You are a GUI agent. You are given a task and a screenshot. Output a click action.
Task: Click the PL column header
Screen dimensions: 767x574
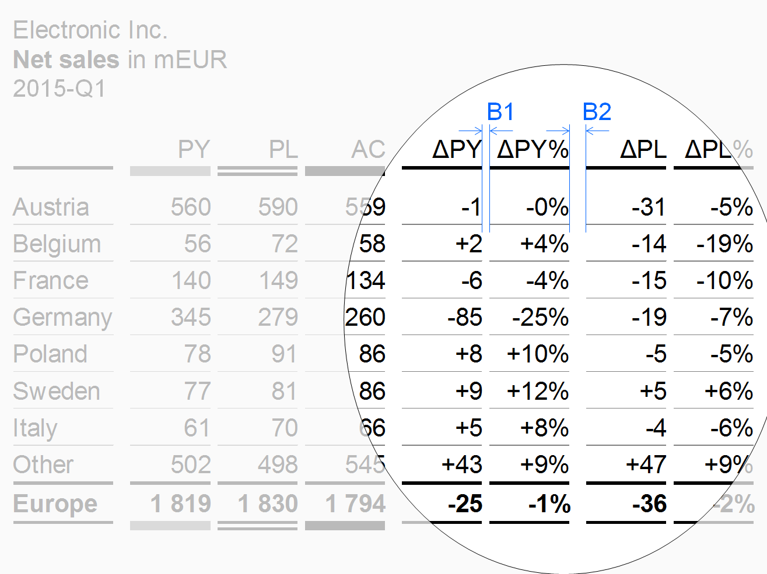[283, 150]
